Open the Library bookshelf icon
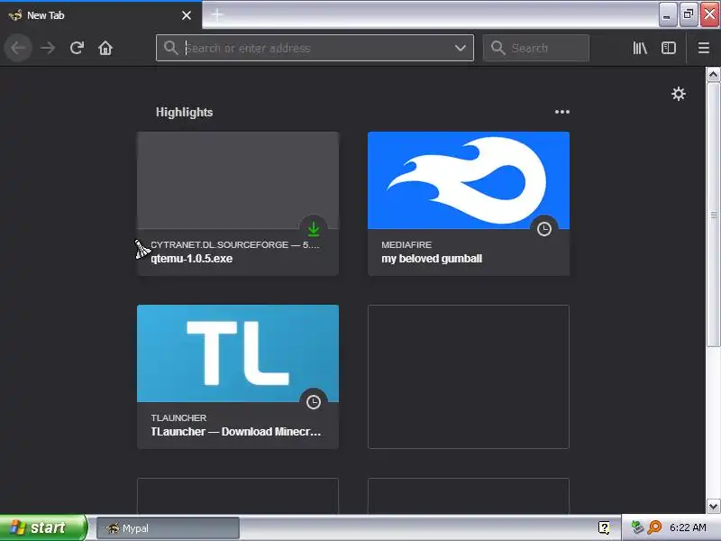721x541 pixels. pos(640,48)
